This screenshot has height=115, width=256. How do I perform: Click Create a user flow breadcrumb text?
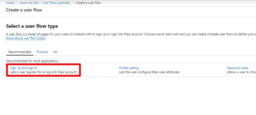point(88,3)
